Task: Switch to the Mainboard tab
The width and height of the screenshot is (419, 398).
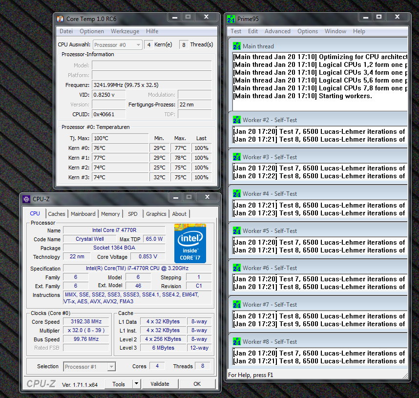Action: click(83, 214)
